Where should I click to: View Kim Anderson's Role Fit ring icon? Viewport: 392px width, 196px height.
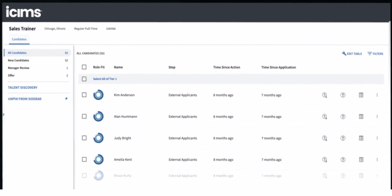point(99,95)
